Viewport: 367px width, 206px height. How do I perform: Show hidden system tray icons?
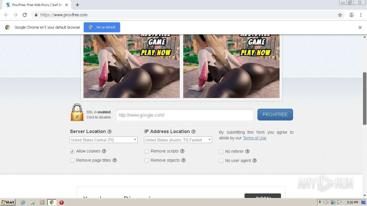pyautogui.click(x=320, y=202)
